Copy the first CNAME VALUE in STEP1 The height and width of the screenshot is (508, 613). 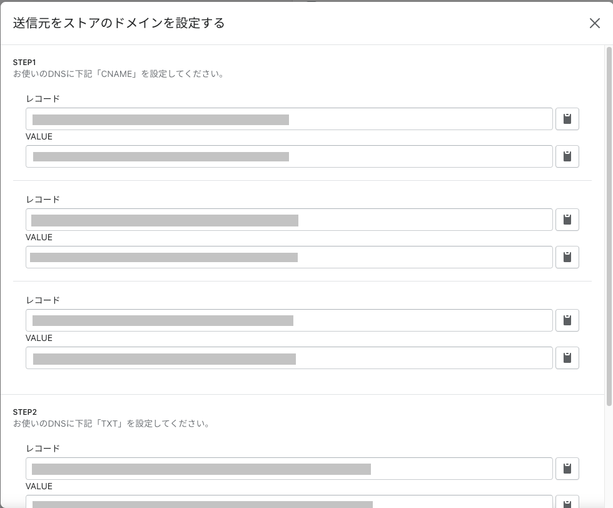(567, 156)
